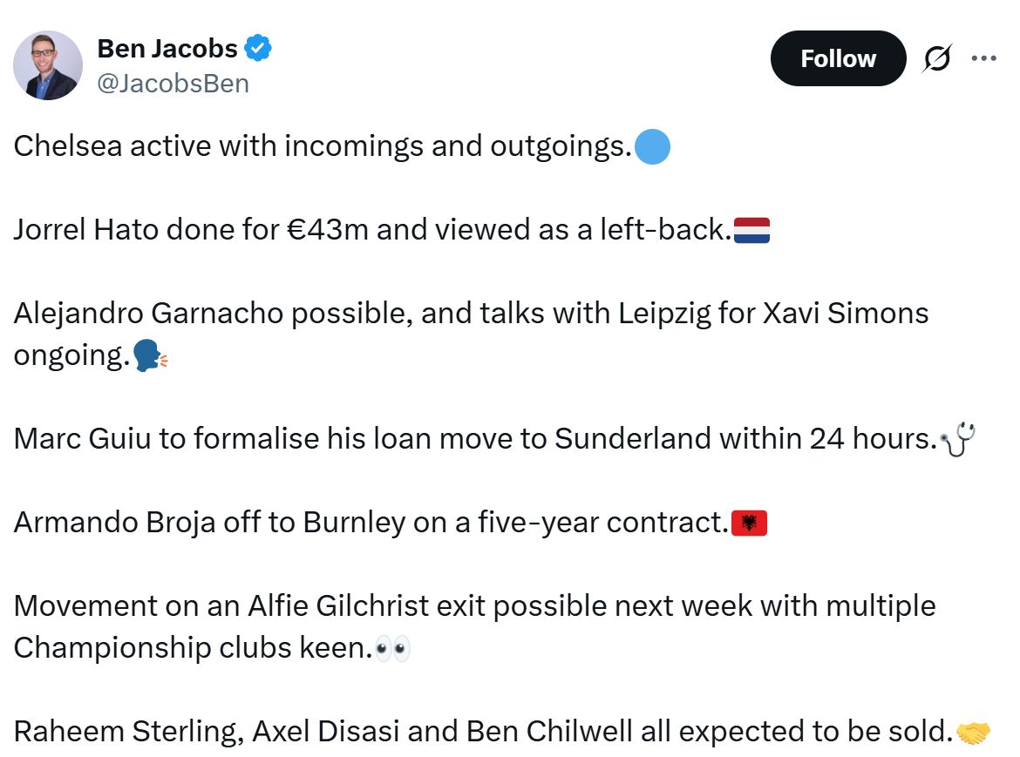Click the Albania flag emoji after contract

click(x=751, y=523)
